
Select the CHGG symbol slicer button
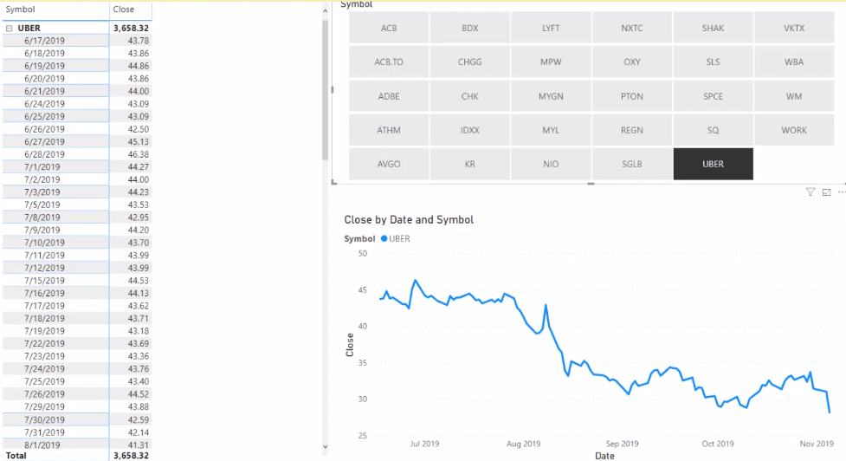coord(470,62)
